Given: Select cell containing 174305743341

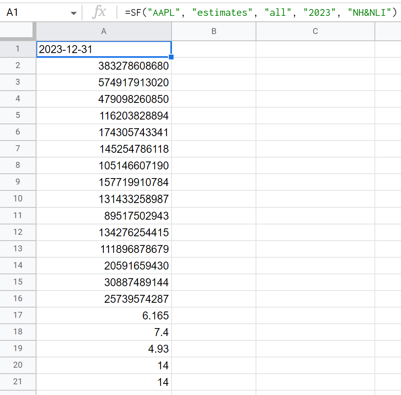Looking at the screenshot, I should pos(104,132).
